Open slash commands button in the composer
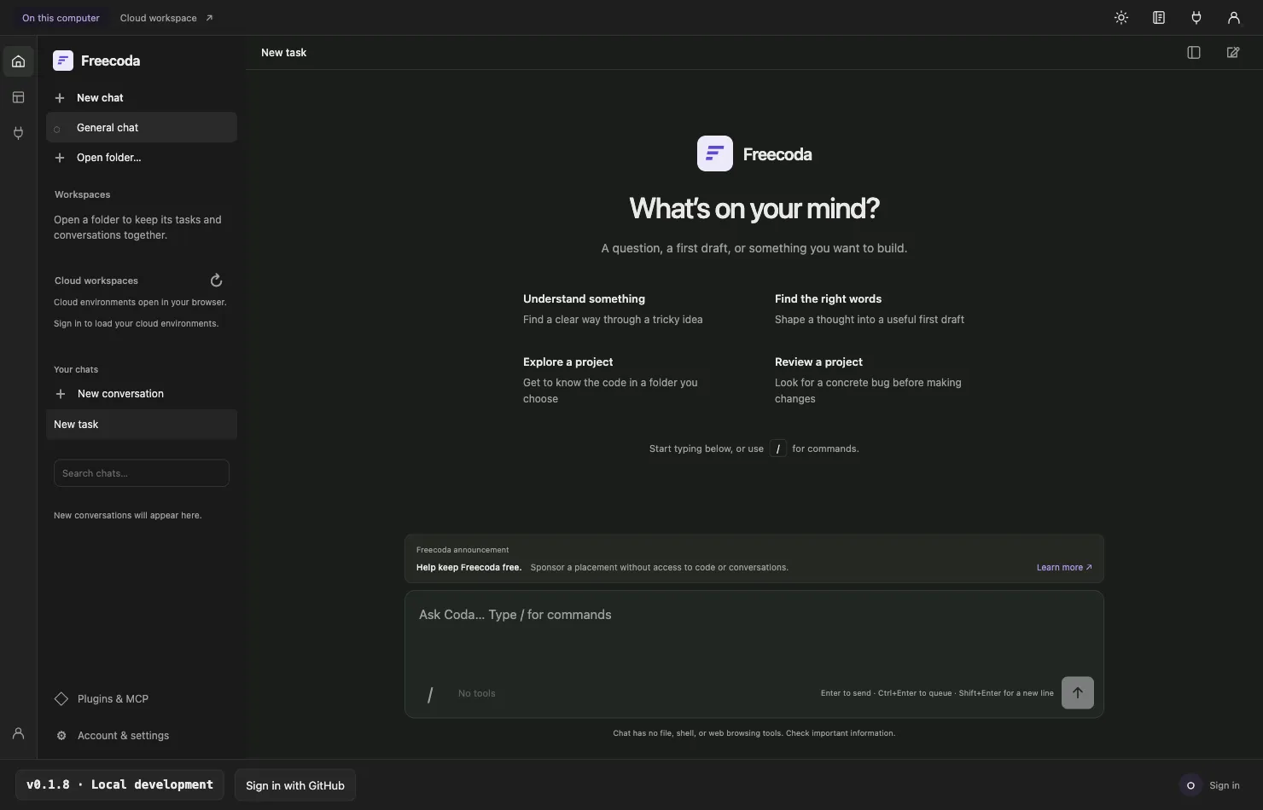1263x810 pixels. [x=430, y=694]
